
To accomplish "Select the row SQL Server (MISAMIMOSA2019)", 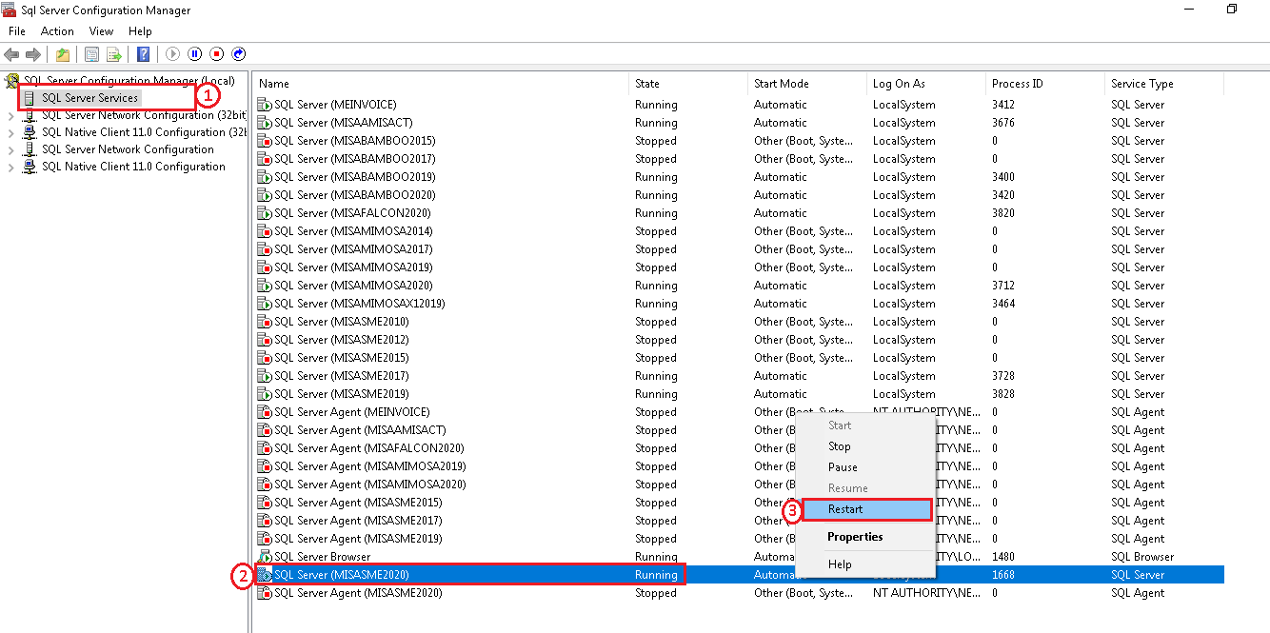I will (x=739, y=267).
